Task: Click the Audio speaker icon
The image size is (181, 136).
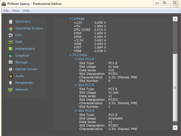Action: [11, 76]
